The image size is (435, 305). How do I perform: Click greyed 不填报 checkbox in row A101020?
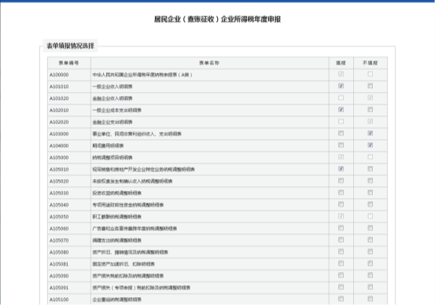click(370, 98)
